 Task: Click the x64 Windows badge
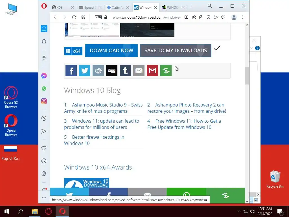[73, 51]
